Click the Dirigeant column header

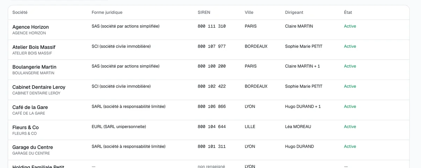tap(294, 12)
